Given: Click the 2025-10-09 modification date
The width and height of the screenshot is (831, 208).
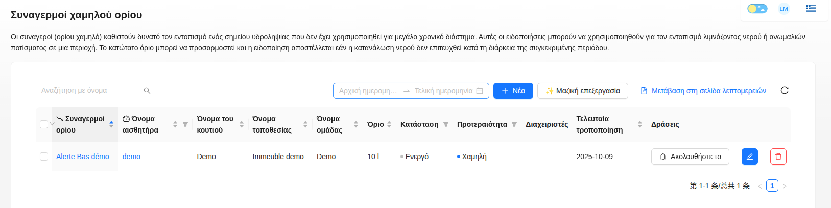Looking at the screenshot, I should point(595,157).
